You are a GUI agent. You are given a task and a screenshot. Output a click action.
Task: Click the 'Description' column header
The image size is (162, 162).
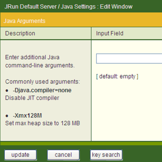pyautogui.click(x=20, y=33)
